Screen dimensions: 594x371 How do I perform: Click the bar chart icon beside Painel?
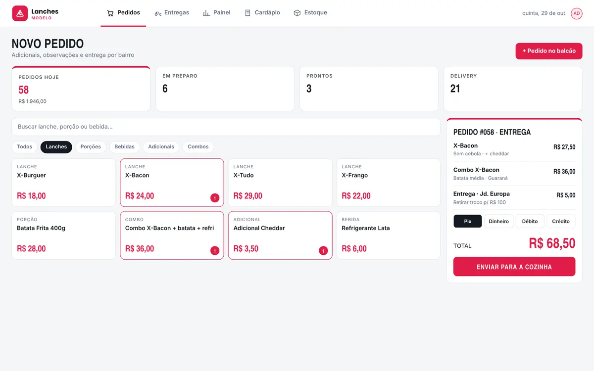pos(206,13)
